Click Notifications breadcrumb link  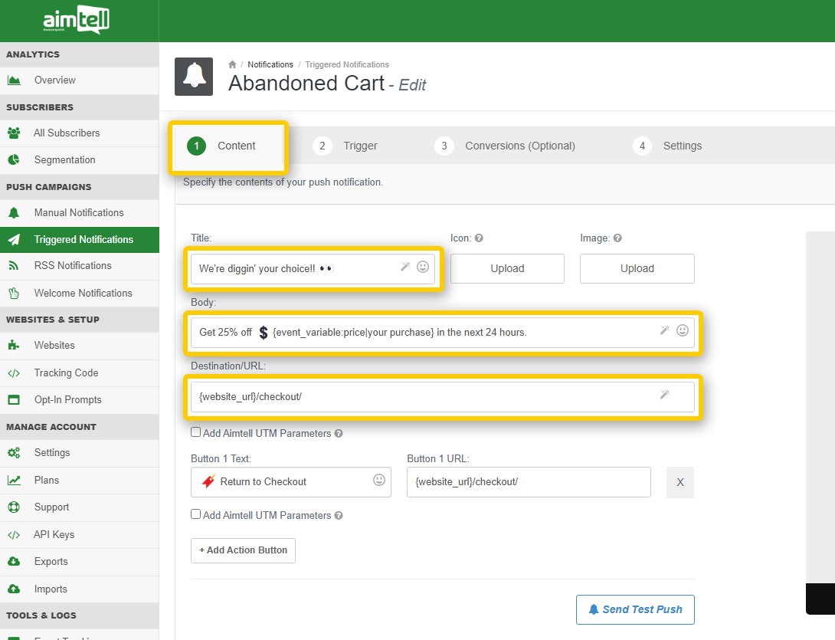(x=270, y=64)
